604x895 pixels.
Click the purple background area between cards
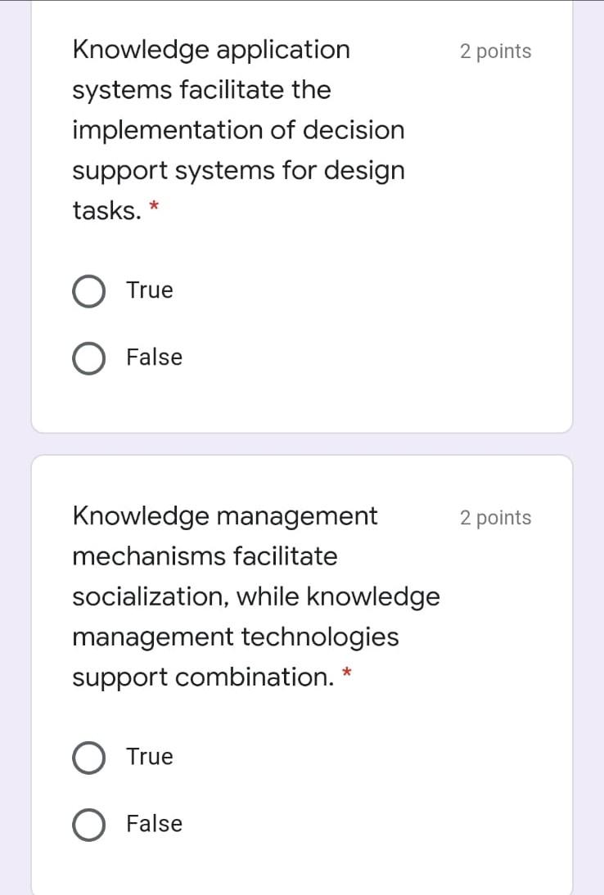point(302,444)
